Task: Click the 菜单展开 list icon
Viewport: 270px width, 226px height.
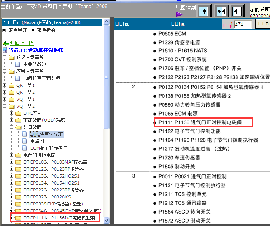Action: (x=4, y=31)
